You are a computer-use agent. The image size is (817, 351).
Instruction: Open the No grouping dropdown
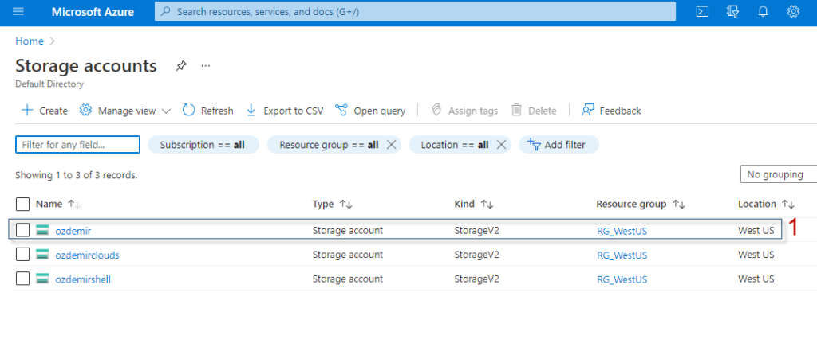click(x=779, y=174)
